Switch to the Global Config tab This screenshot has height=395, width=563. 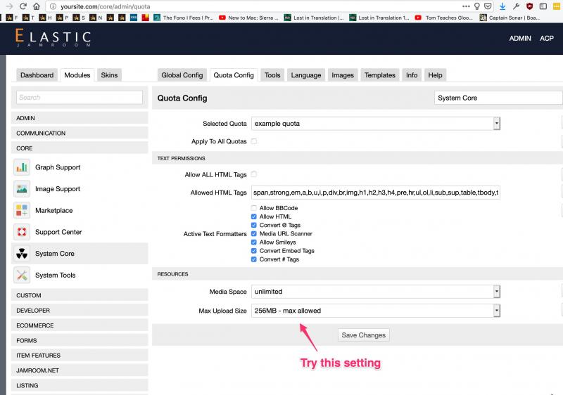tap(182, 75)
